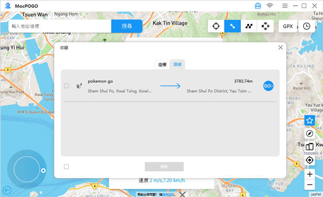Click Sham Shui Po District destination address
This screenshot has width=323, height=197.
[219, 91]
